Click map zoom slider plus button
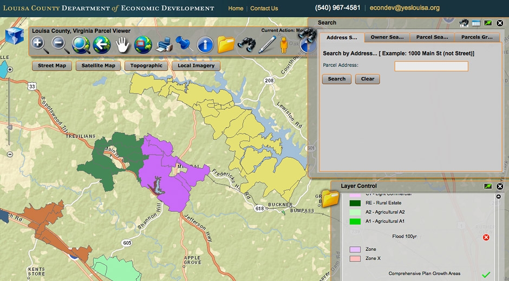The image size is (509, 281). tap(10, 69)
